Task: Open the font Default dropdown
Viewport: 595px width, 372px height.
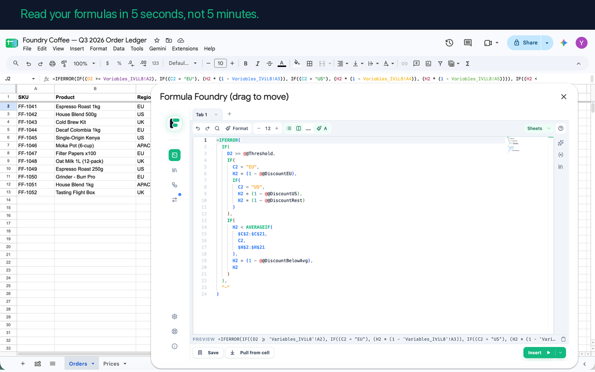Action: 183,63
